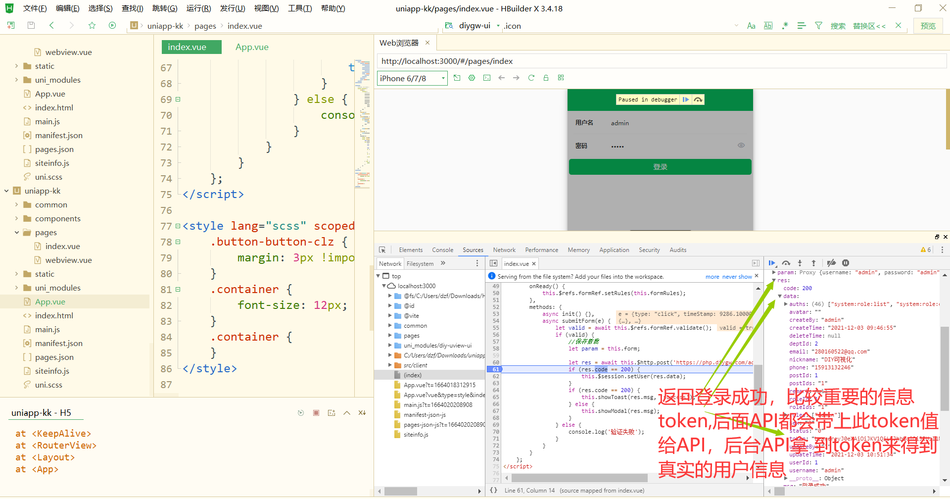Screen dimensions: 950x499
Task: Open manifest.json under uniapp-kk project
Action: coord(58,343)
